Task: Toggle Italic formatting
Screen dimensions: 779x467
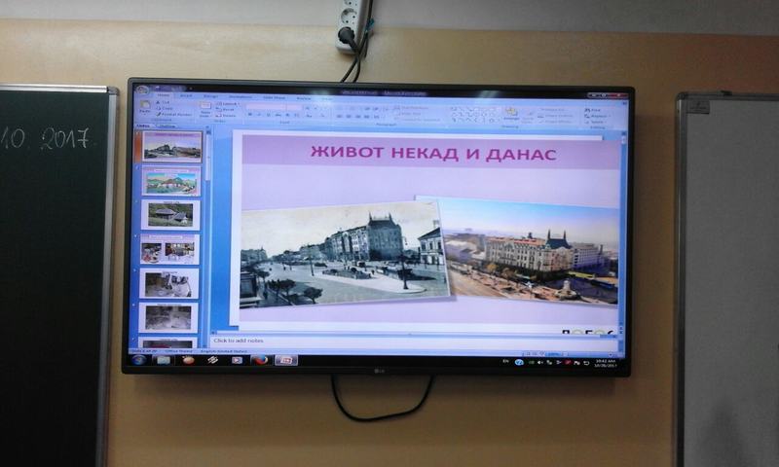Action: click(x=259, y=115)
